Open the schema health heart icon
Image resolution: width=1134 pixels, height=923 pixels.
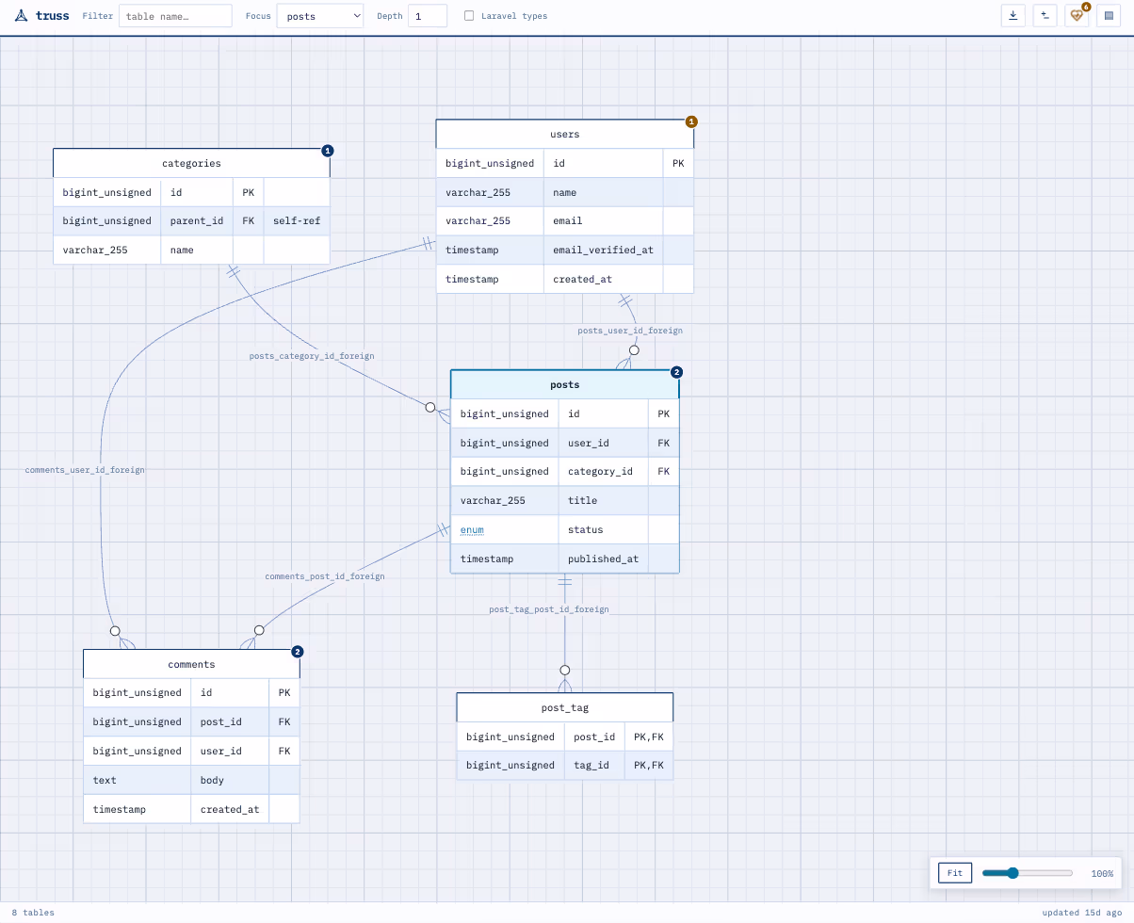pyautogui.click(x=1077, y=16)
